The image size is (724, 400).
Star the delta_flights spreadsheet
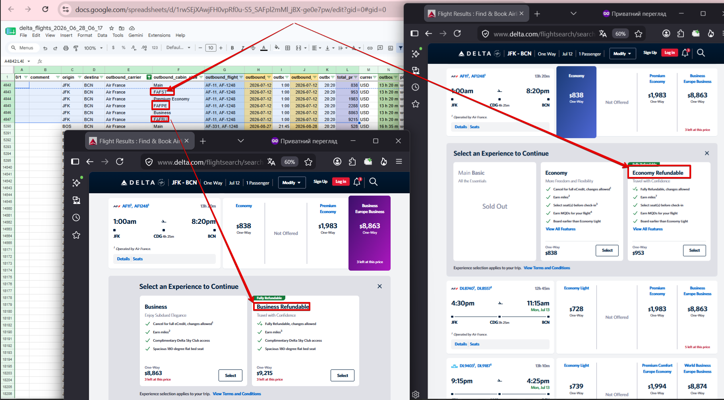tap(112, 28)
